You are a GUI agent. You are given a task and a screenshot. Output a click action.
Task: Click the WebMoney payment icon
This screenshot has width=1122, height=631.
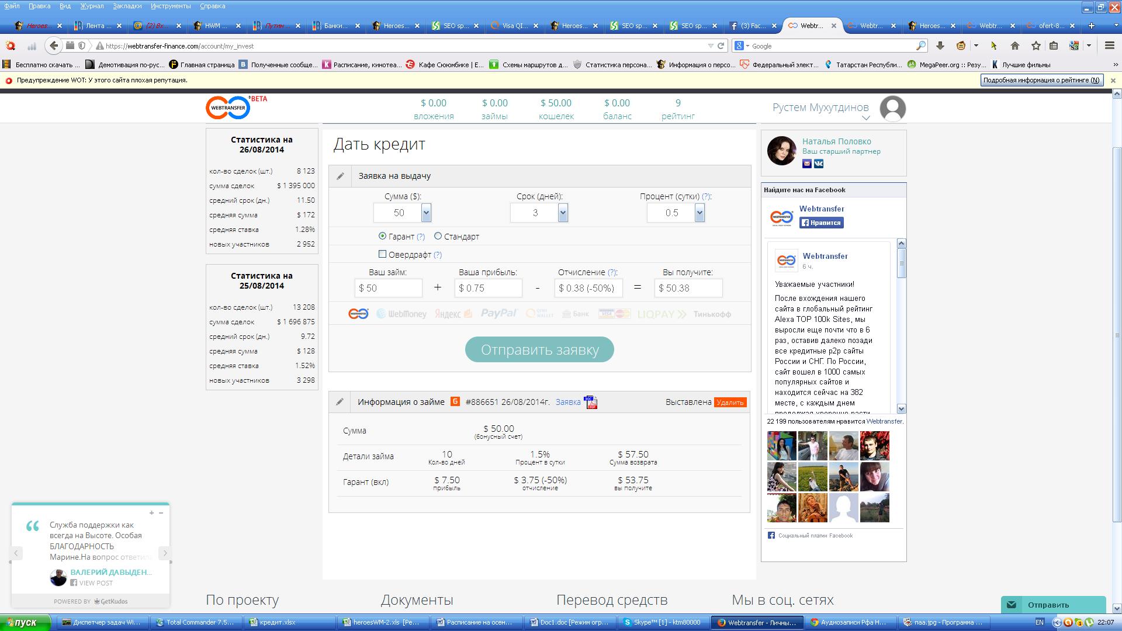click(401, 314)
